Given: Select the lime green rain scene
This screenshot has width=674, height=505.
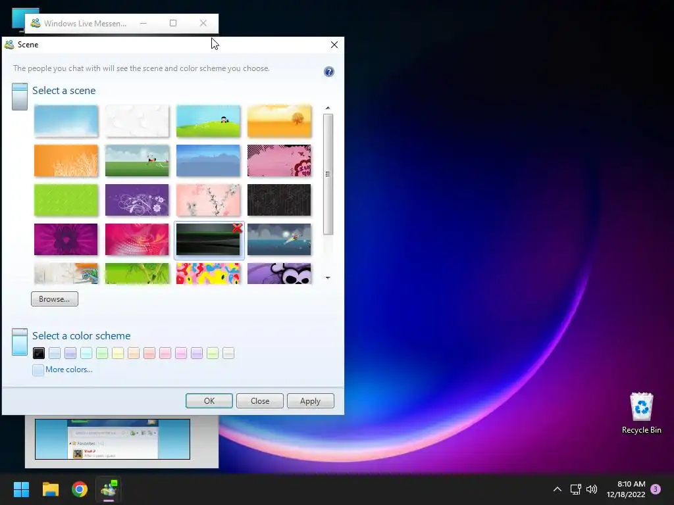Looking at the screenshot, I should coord(66,200).
